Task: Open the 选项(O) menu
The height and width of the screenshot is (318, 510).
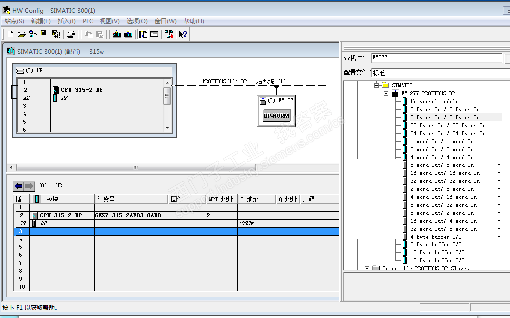Action: [137, 21]
